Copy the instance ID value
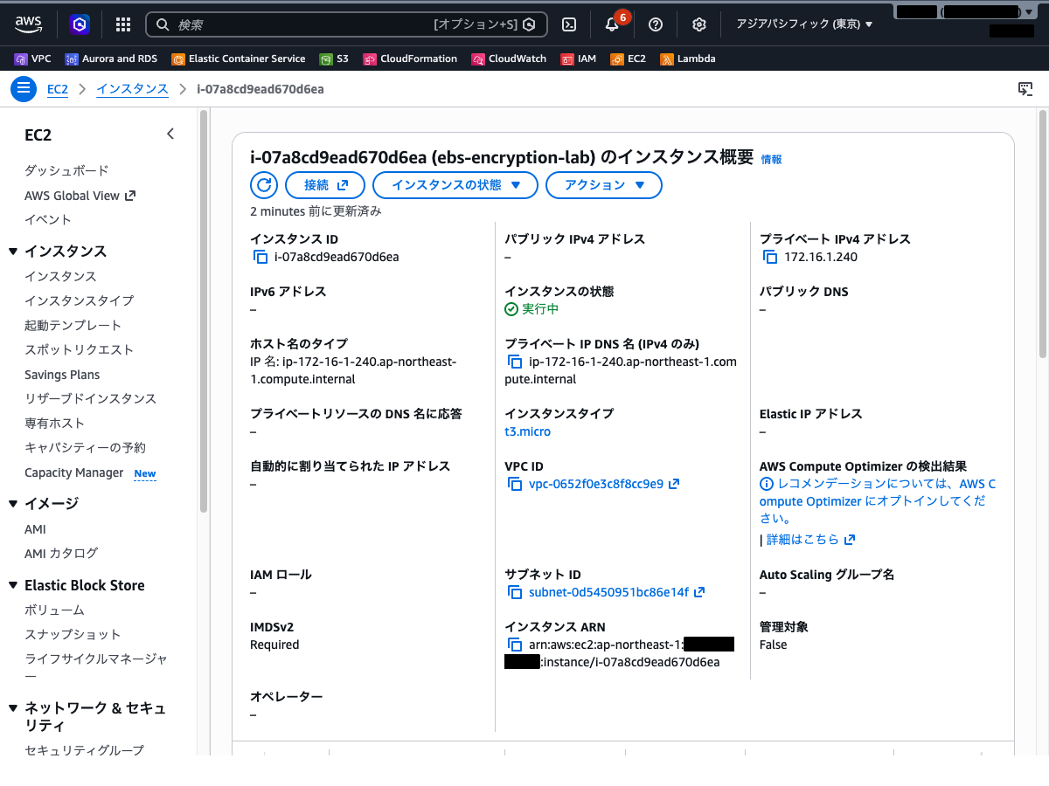 260,257
